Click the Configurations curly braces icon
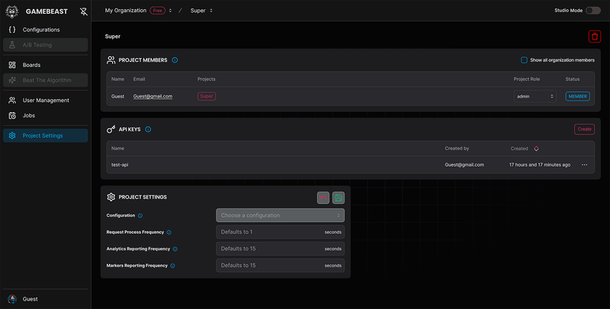Image resolution: width=610 pixels, height=309 pixels. 12,30
